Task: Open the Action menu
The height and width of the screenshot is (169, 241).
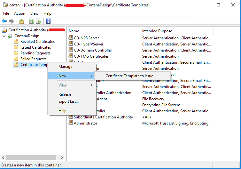Action: pos(20,13)
